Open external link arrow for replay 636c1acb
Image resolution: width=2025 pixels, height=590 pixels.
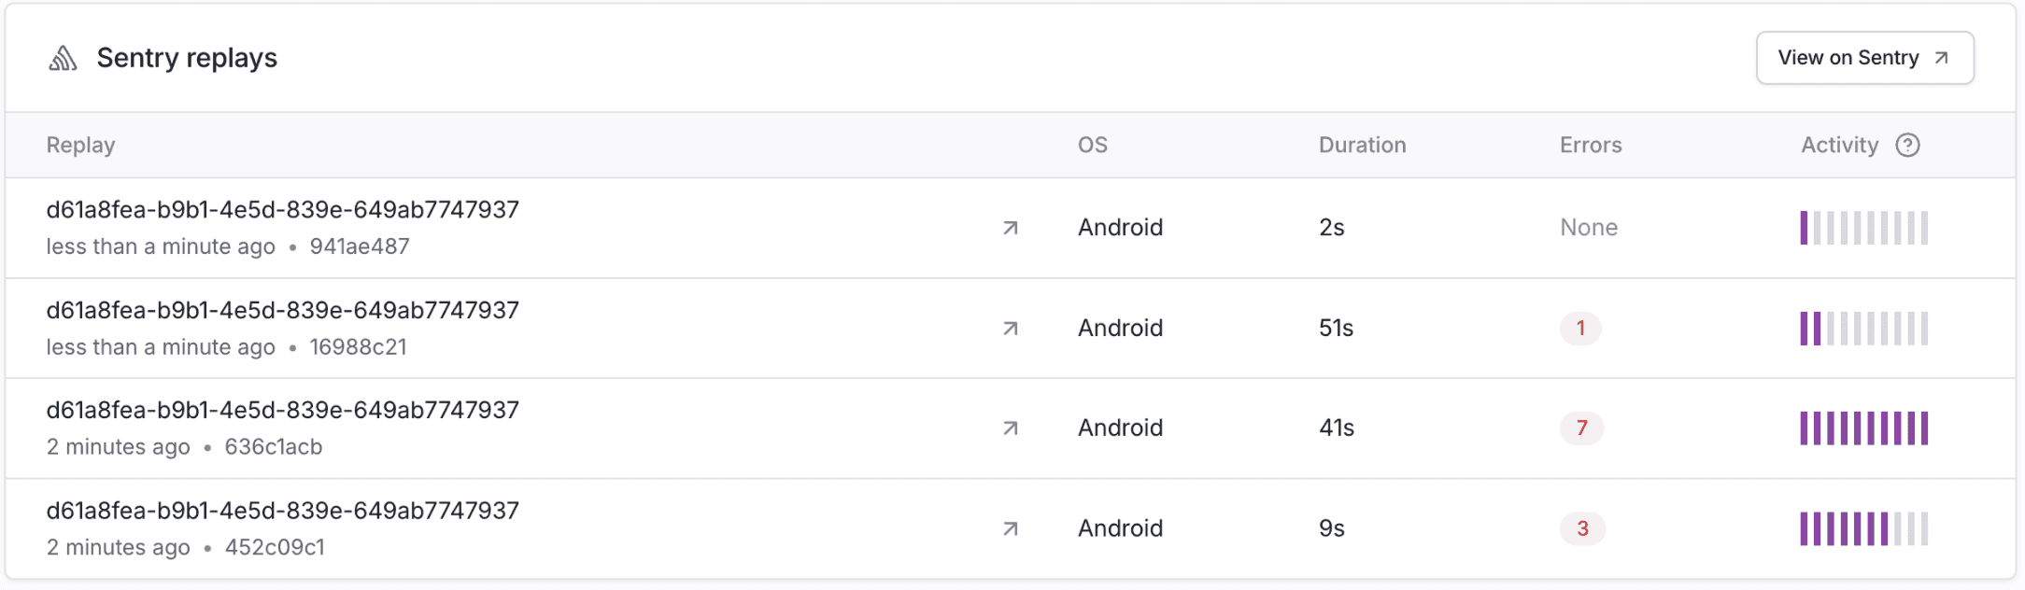1010,428
